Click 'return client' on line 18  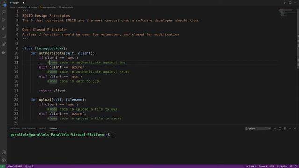tap(52, 91)
